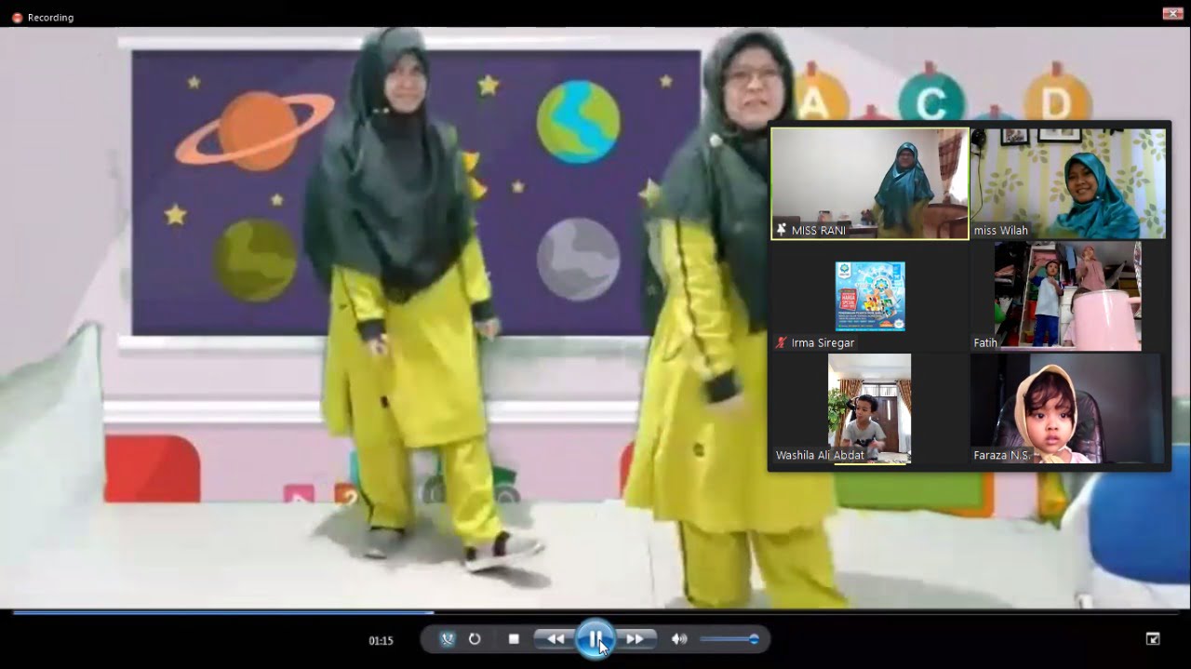Click the seek progress bar

point(595,612)
